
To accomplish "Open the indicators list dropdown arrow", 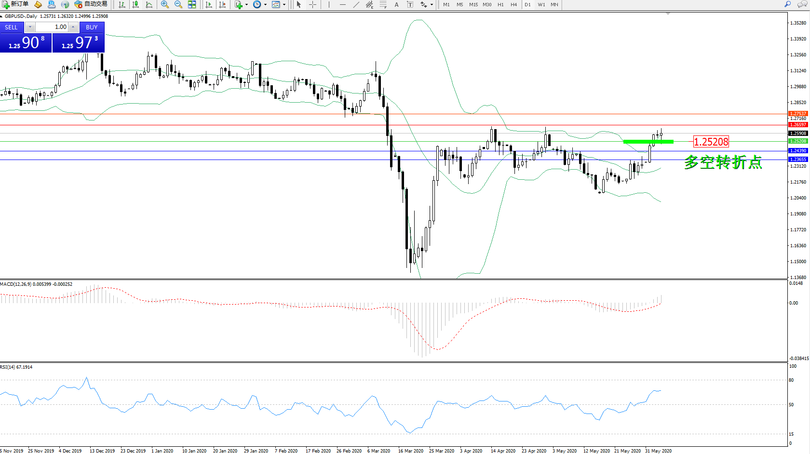I will pos(246,4).
